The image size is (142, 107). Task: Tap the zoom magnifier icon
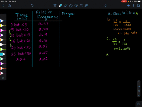[x=139, y=104]
